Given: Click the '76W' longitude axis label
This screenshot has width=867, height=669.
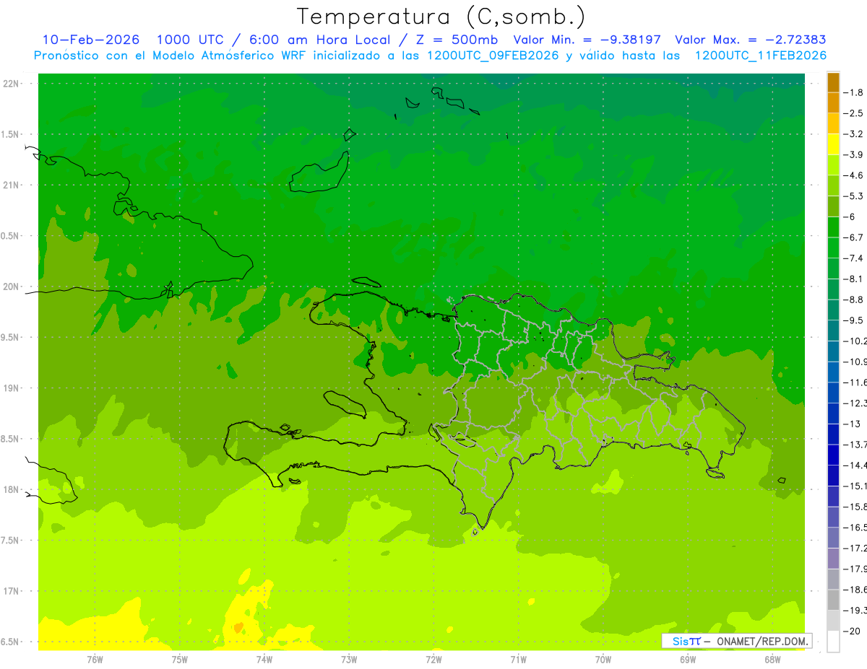Looking at the screenshot, I should (x=95, y=659).
